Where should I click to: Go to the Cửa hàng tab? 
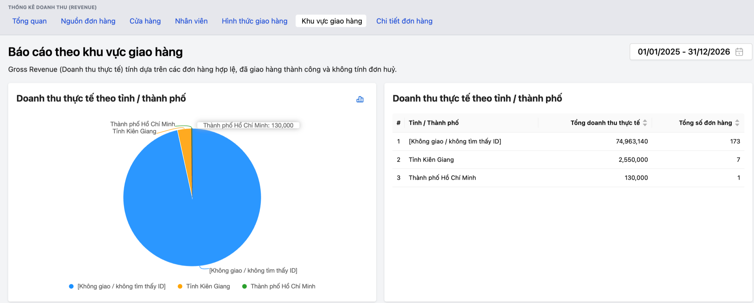145,21
